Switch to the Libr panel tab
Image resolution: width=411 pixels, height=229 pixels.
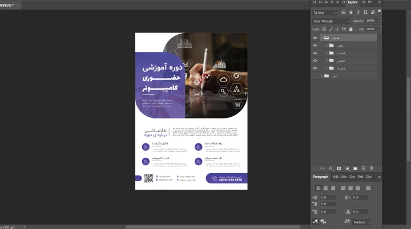(x=344, y=177)
